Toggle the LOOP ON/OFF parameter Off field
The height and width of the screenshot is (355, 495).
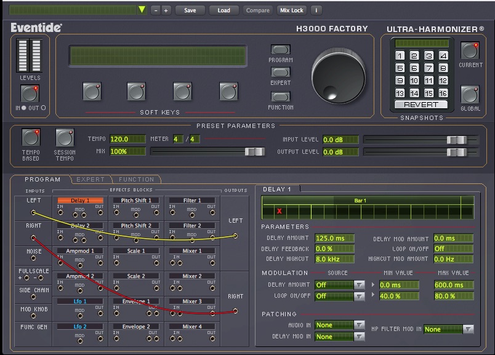pyautogui.click(x=453, y=249)
